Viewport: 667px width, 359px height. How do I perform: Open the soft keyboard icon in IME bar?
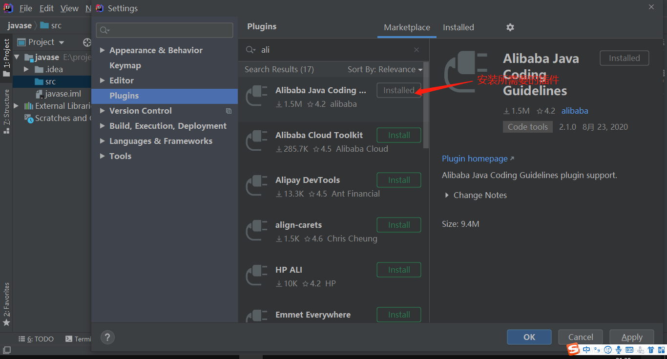click(629, 349)
